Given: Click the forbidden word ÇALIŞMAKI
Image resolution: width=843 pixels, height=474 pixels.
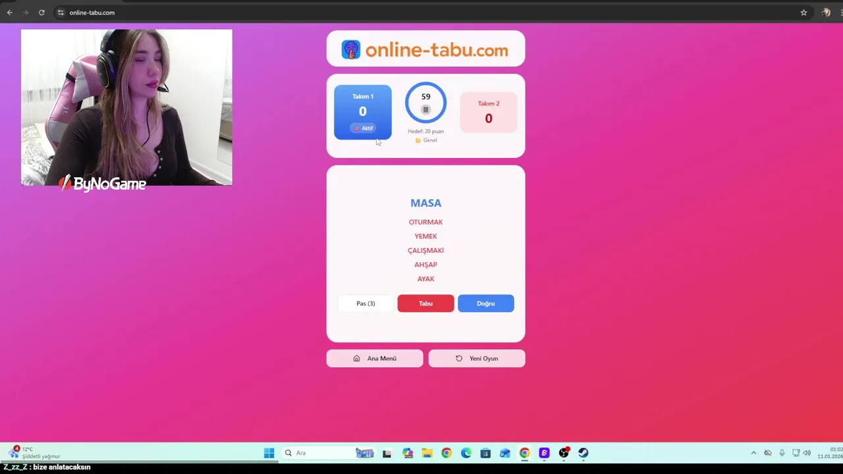Looking at the screenshot, I should point(425,251).
